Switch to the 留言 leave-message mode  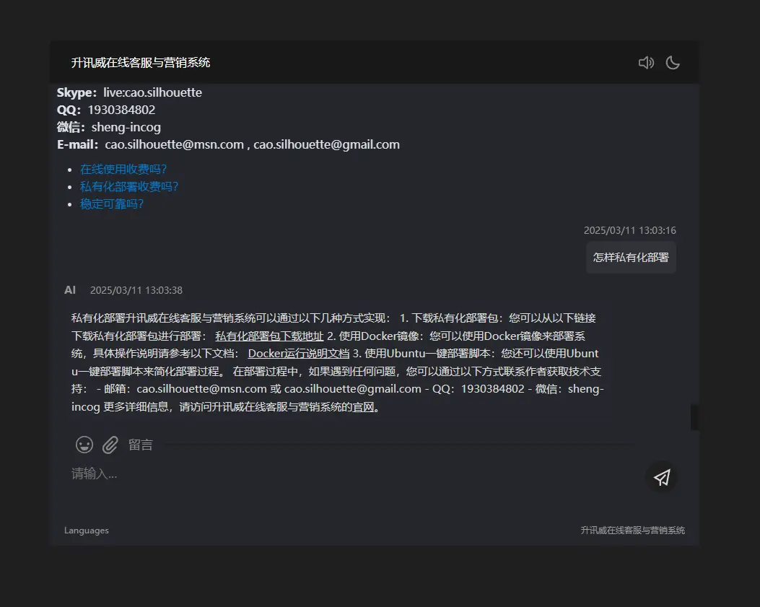click(141, 445)
